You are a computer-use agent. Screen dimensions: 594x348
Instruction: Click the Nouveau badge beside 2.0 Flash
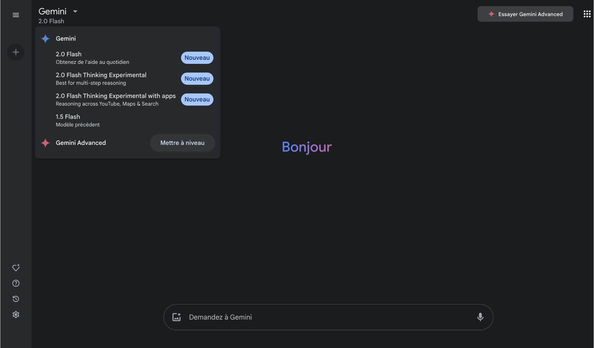tap(197, 57)
